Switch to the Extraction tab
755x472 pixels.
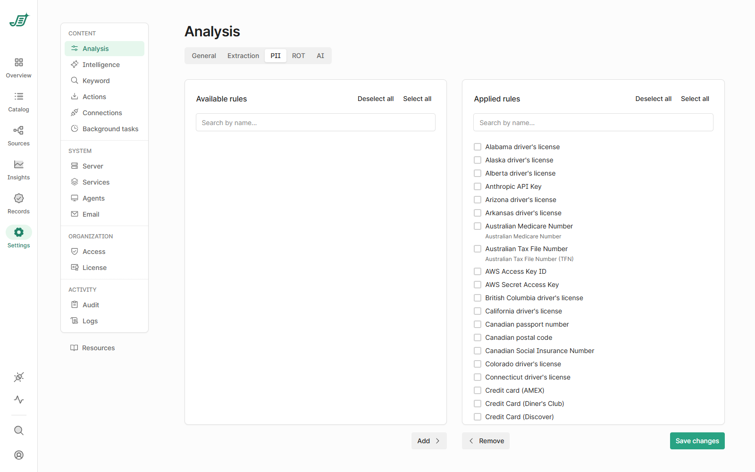tap(243, 56)
